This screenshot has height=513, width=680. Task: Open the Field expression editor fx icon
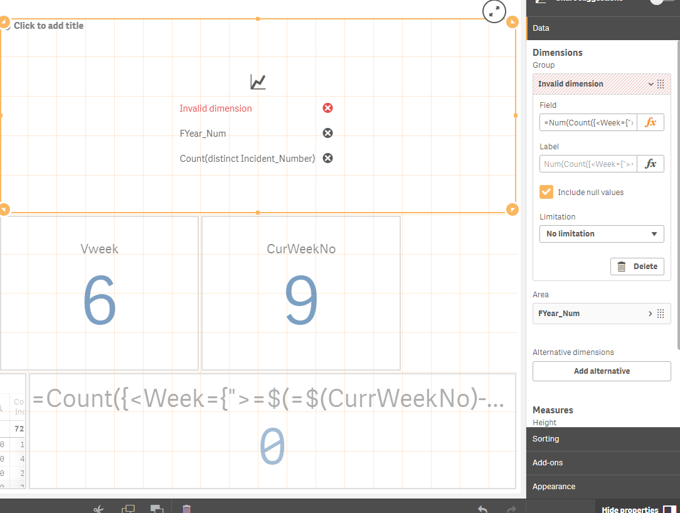click(650, 122)
